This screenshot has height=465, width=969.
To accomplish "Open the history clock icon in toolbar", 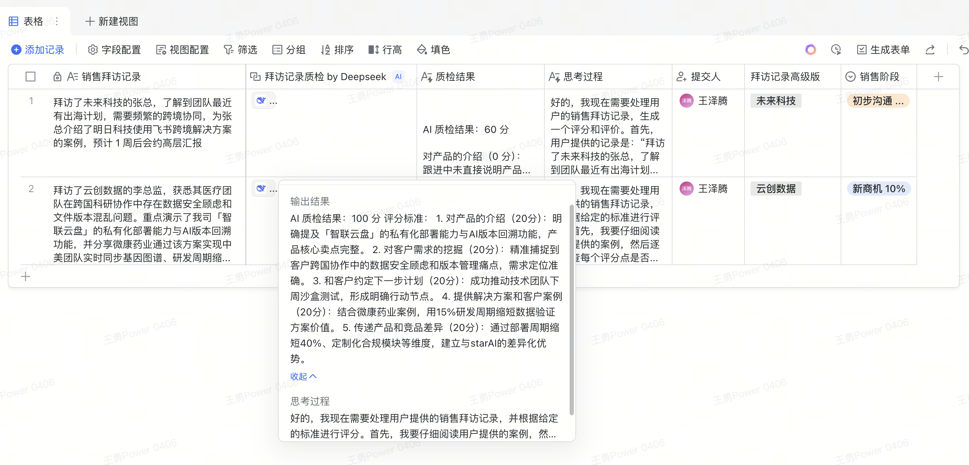I will pyautogui.click(x=836, y=50).
